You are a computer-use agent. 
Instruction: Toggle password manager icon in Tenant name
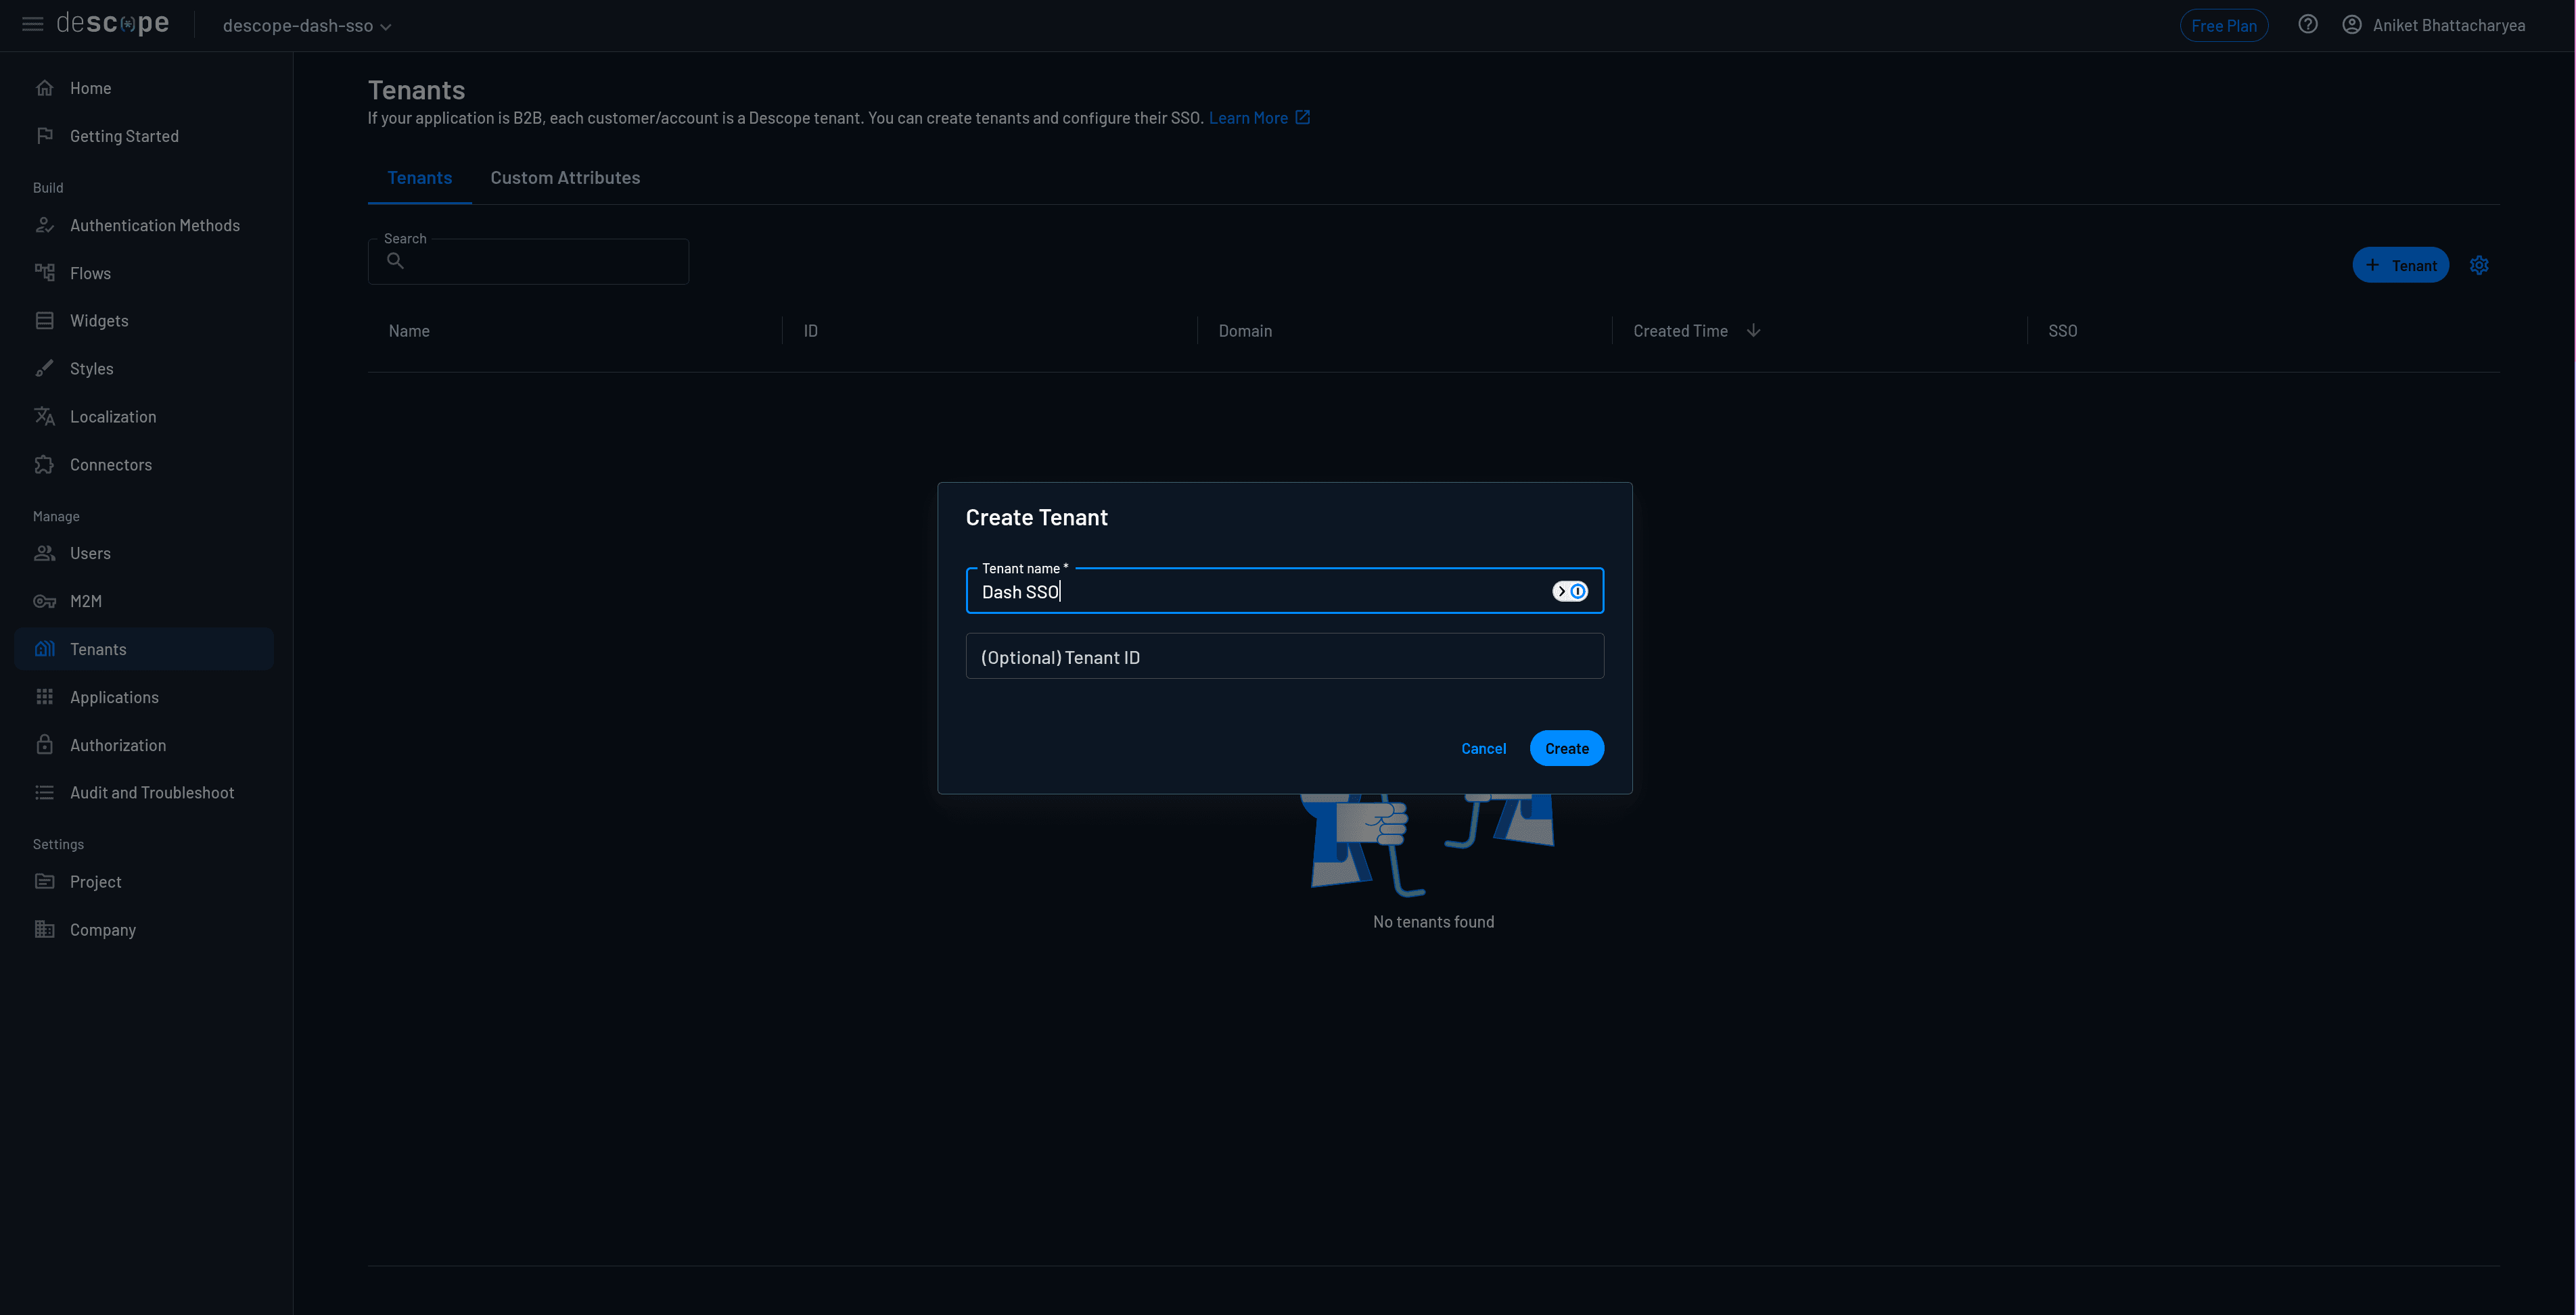pos(1569,592)
